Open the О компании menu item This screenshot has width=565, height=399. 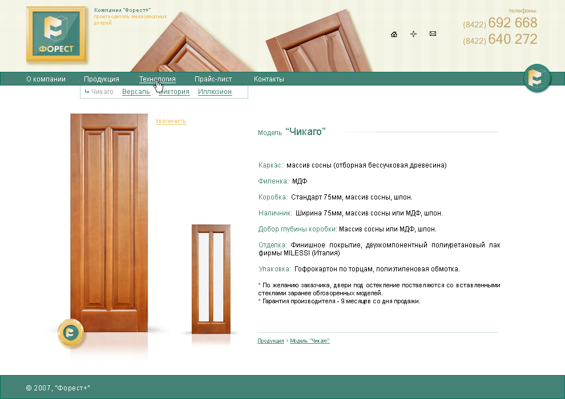pyautogui.click(x=46, y=79)
